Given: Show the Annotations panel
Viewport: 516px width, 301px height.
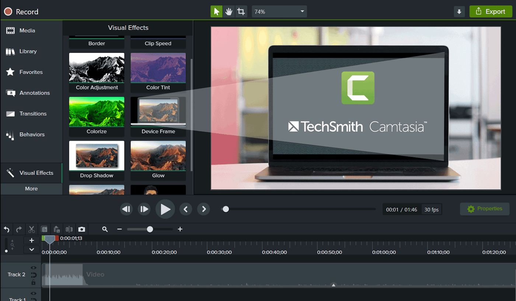Looking at the screenshot, I should click(35, 93).
